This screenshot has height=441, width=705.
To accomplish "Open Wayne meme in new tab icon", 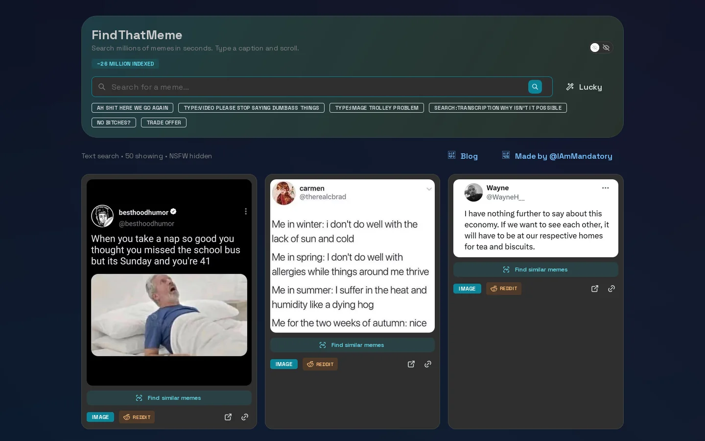I will coord(595,289).
